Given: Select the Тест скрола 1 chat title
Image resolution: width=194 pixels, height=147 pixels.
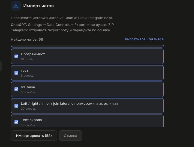Looking at the screenshot, I should coord(32,120).
